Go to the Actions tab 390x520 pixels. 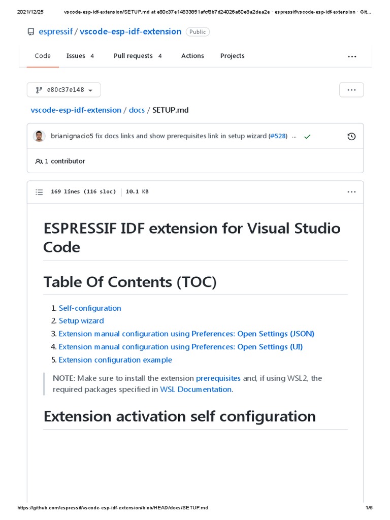[x=192, y=56]
